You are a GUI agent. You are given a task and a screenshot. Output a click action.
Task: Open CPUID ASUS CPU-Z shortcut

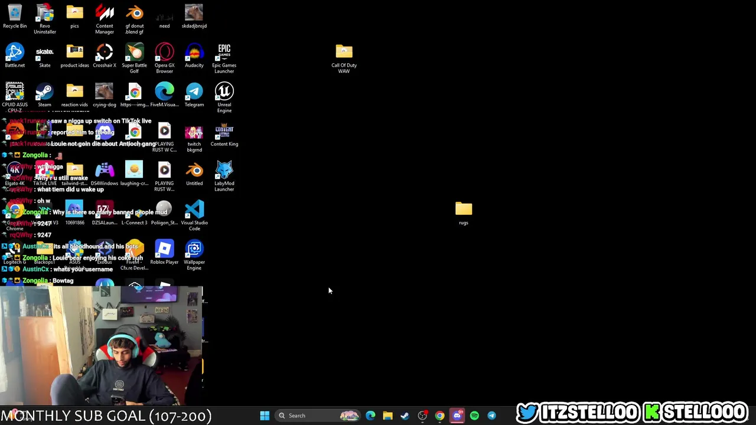point(15,97)
